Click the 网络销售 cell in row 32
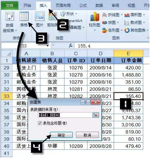 point(26,89)
